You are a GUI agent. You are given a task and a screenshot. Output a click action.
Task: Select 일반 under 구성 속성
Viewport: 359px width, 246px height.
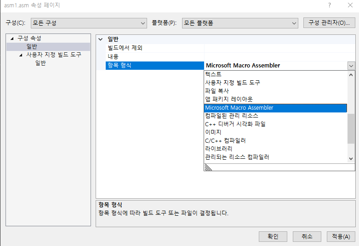32,47
